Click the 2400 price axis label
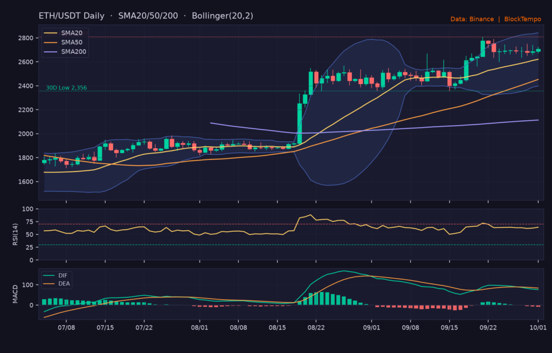552x353 pixels. [26, 86]
